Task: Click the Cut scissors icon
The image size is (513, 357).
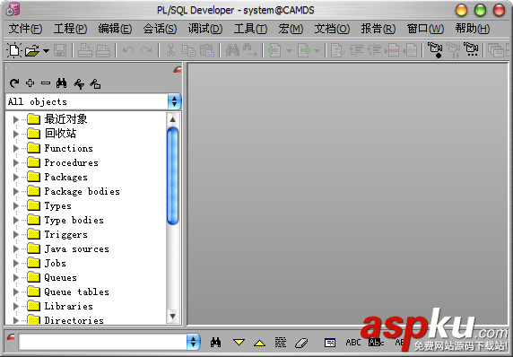Action: point(170,50)
